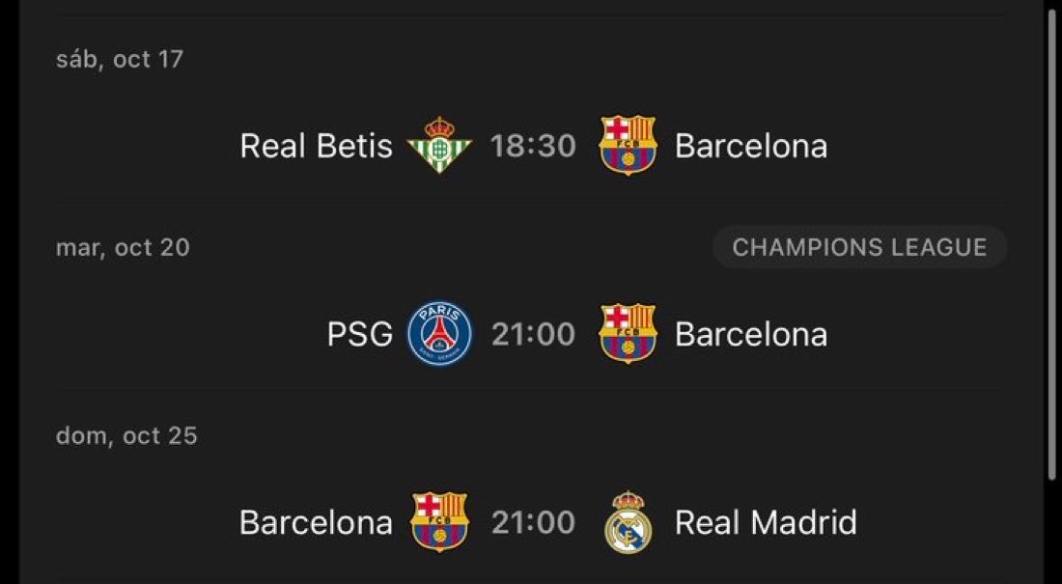Click the Real Madrid crest icon

(x=628, y=521)
